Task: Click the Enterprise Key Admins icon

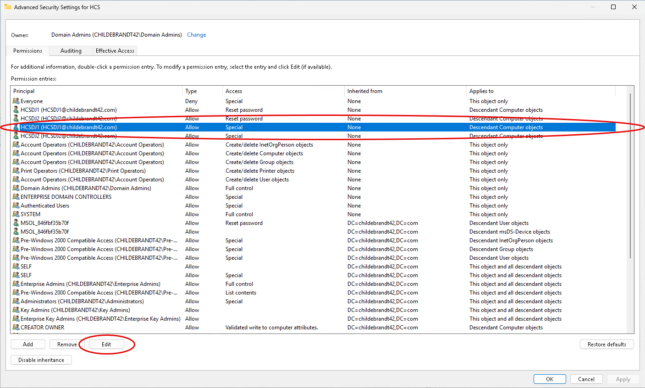Action: coord(16,319)
